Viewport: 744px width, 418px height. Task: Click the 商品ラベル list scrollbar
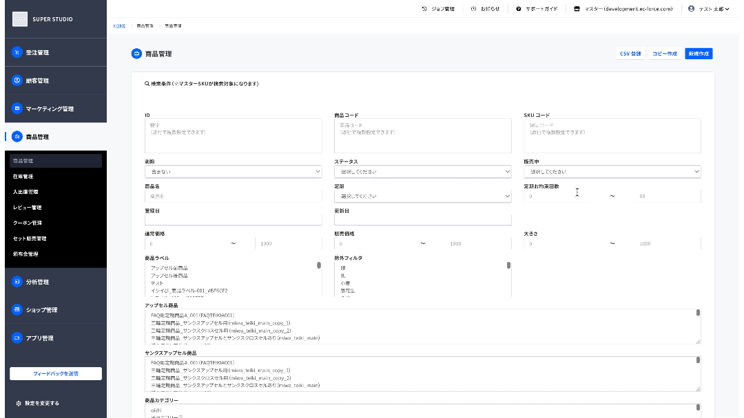pos(319,265)
